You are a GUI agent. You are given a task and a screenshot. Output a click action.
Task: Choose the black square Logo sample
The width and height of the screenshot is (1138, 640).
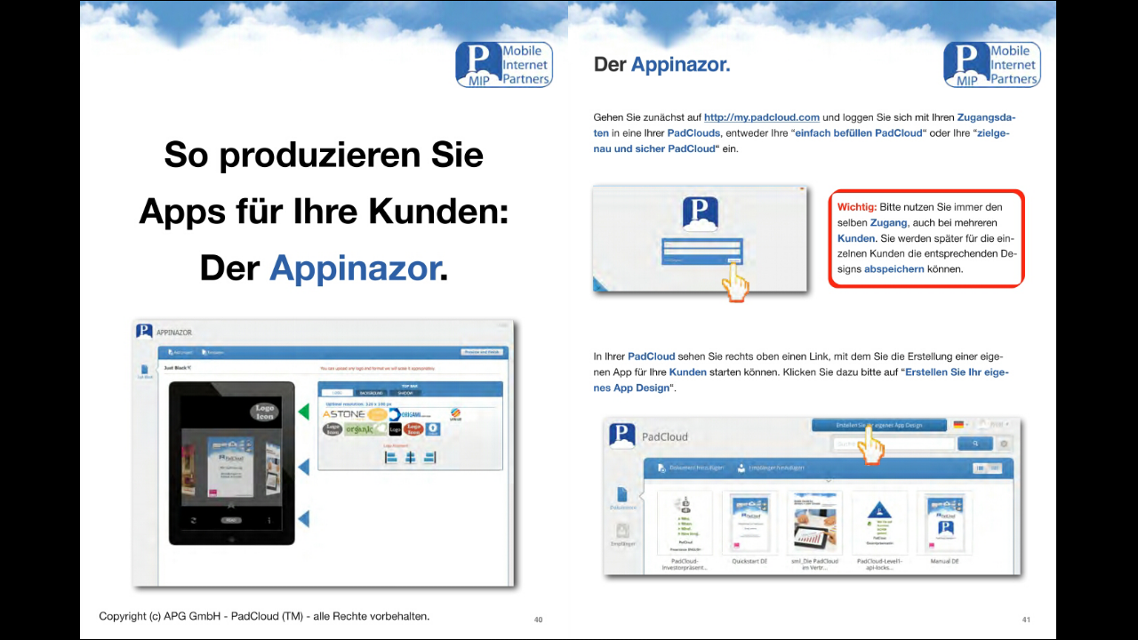[396, 428]
